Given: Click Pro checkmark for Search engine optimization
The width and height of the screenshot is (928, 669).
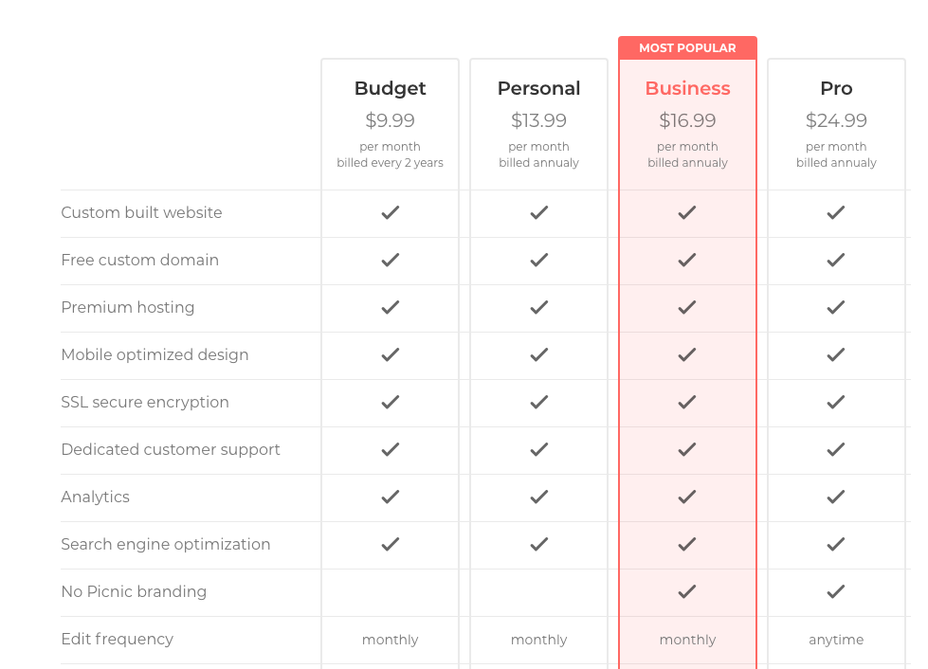Looking at the screenshot, I should [x=835, y=545].
